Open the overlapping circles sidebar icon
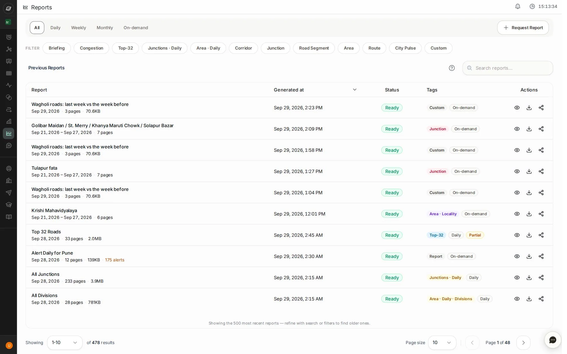Image resolution: width=567 pixels, height=354 pixels. point(9,97)
